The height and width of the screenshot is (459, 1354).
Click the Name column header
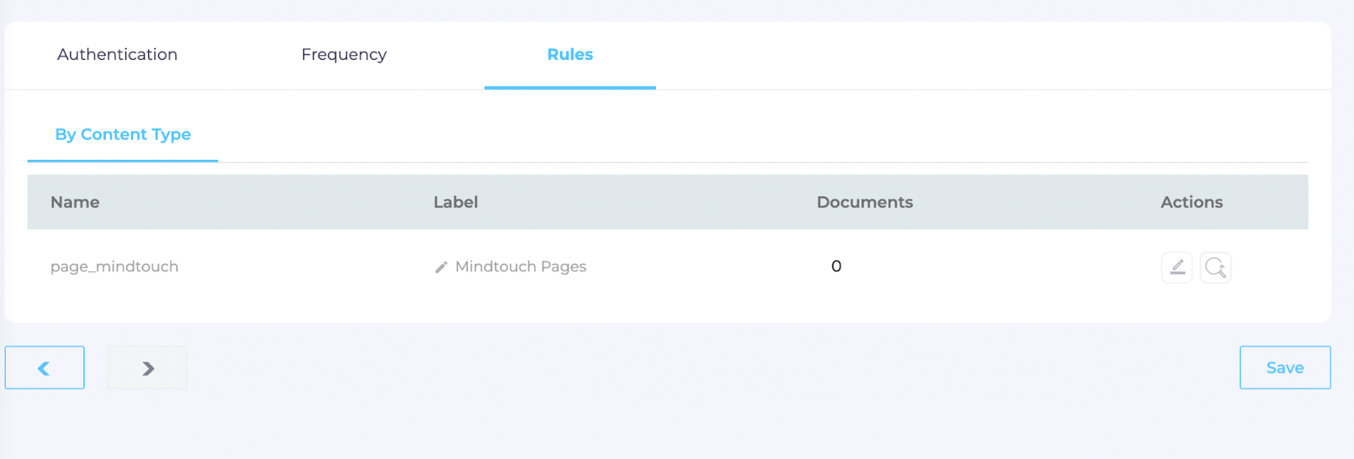point(75,202)
